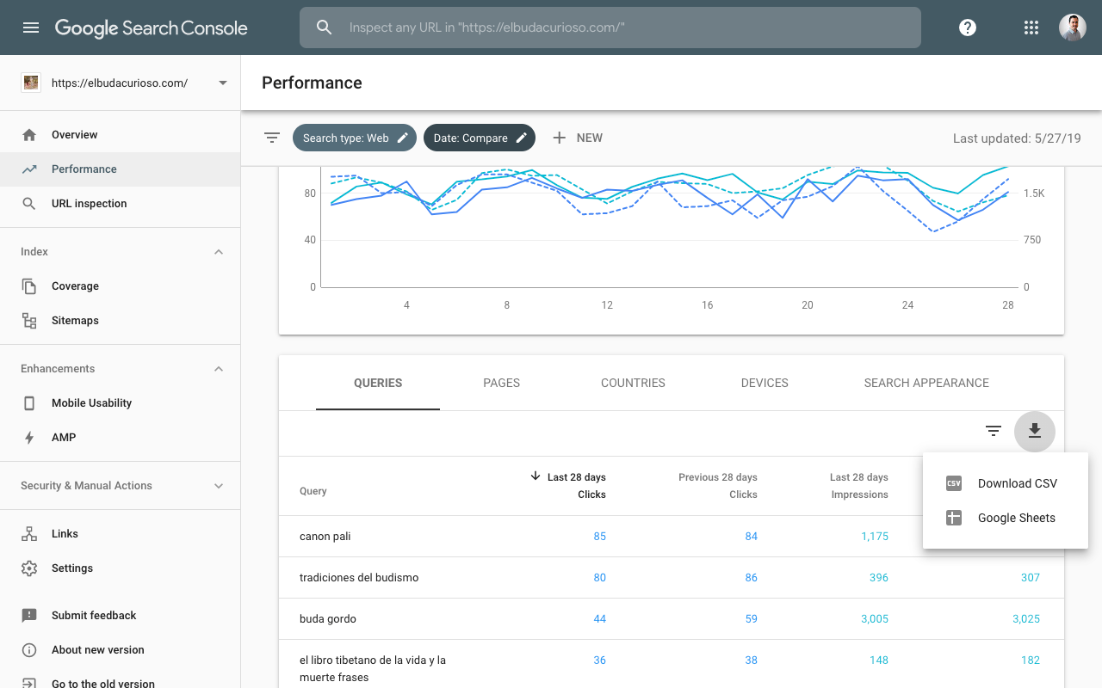Click the download arrow button

click(x=1035, y=432)
